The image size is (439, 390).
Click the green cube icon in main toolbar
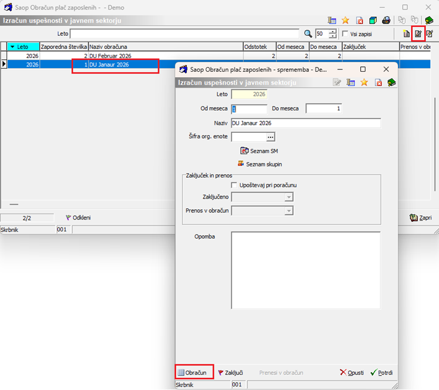(373, 20)
